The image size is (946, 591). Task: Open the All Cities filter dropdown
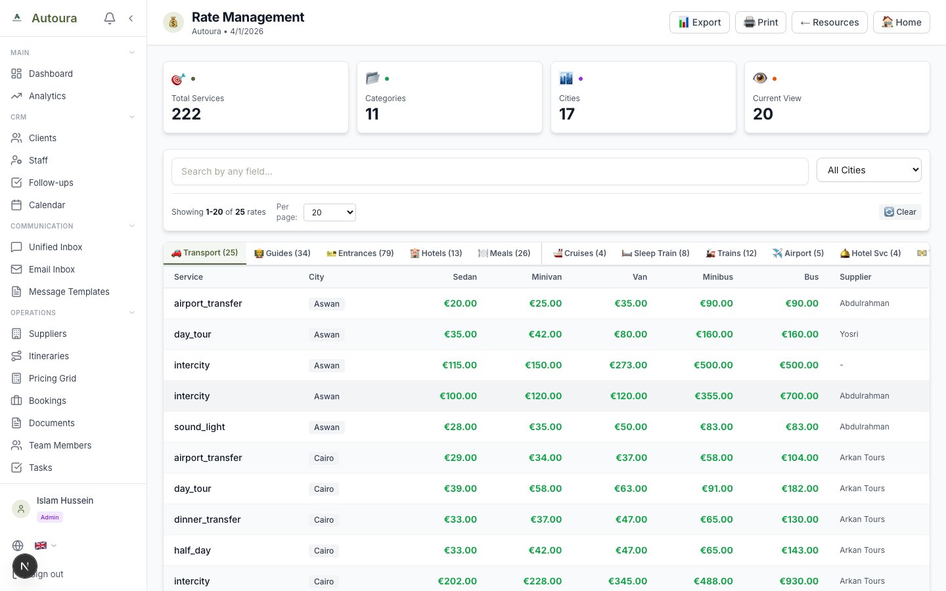click(x=869, y=170)
